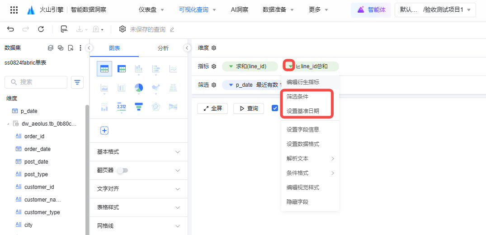The width and height of the screenshot is (486, 235).
Task: Switch to the 分析 tab
Action: [x=163, y=48]
